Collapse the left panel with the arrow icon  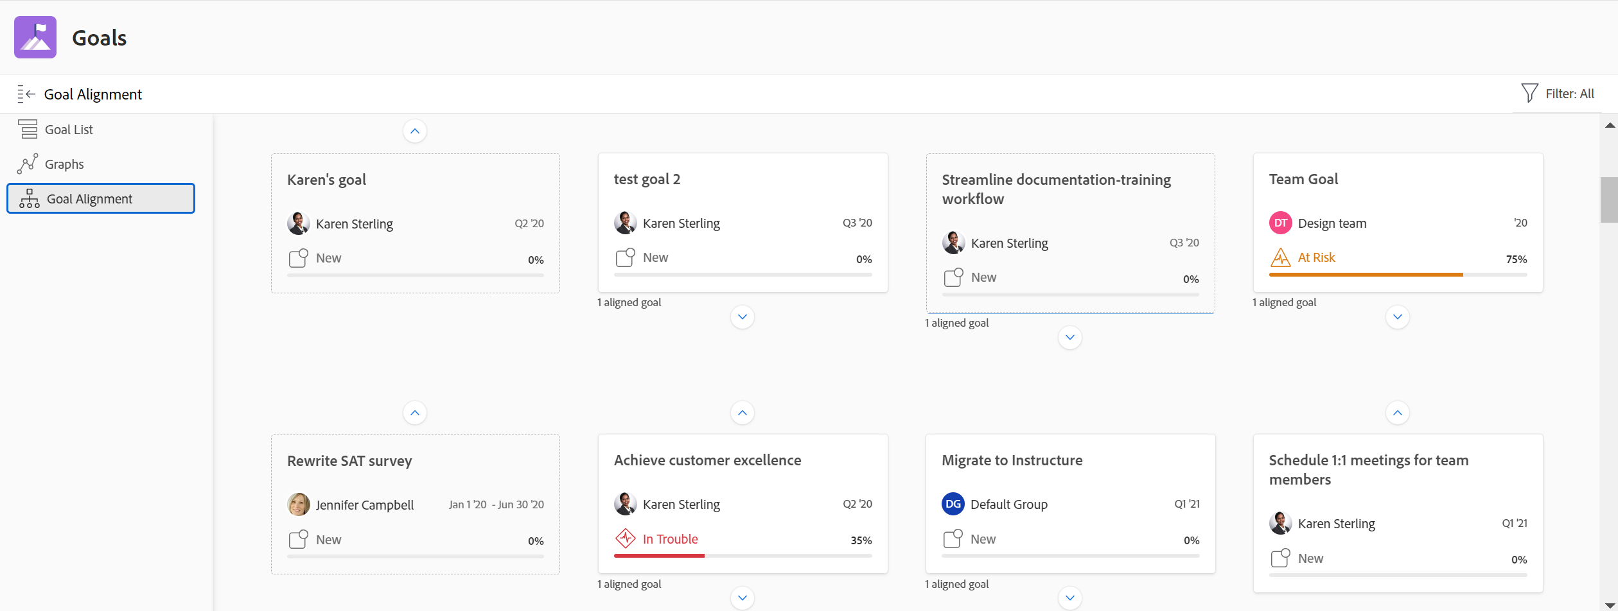point(26,94)
